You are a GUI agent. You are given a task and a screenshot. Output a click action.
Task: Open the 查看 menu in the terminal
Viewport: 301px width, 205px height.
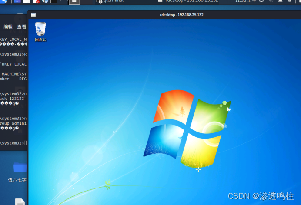[21, 26]
